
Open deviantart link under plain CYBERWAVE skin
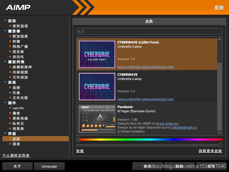point(146,99)
